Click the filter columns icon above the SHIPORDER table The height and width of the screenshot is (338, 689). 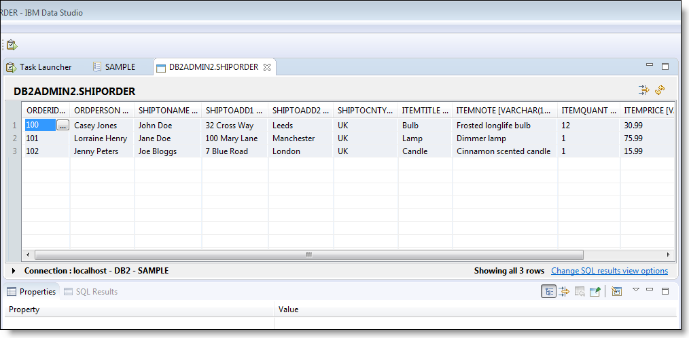coord(643,90)
